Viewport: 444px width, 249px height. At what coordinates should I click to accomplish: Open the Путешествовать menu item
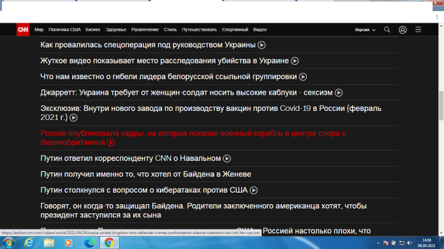point(199,30)
